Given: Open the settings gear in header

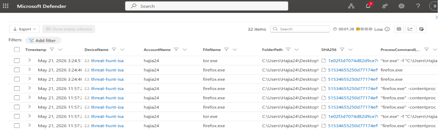Looking at the screenshot, I should click(x=402, y=6).
